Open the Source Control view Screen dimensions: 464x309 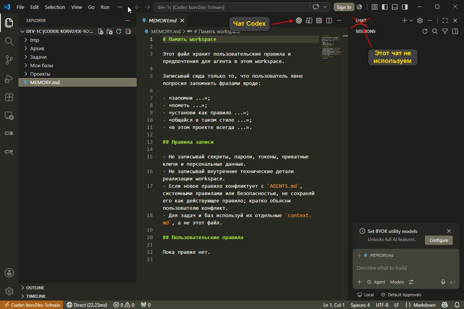click(x=9, y=59)
